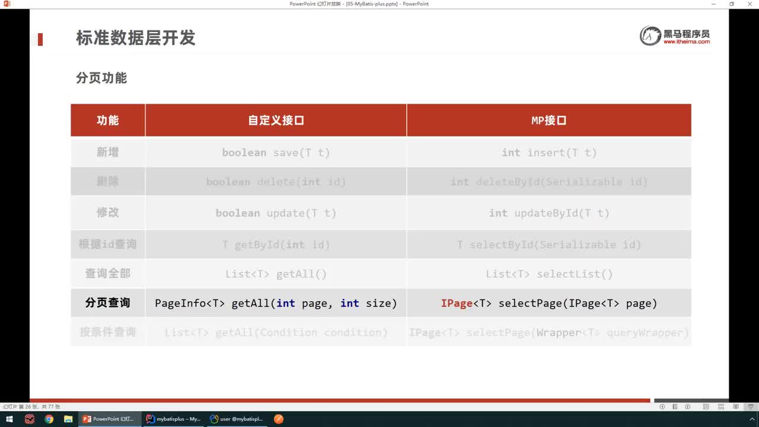Restore down the PowerPoint window
The image size is (759, 427).
[x=732, y=4]
